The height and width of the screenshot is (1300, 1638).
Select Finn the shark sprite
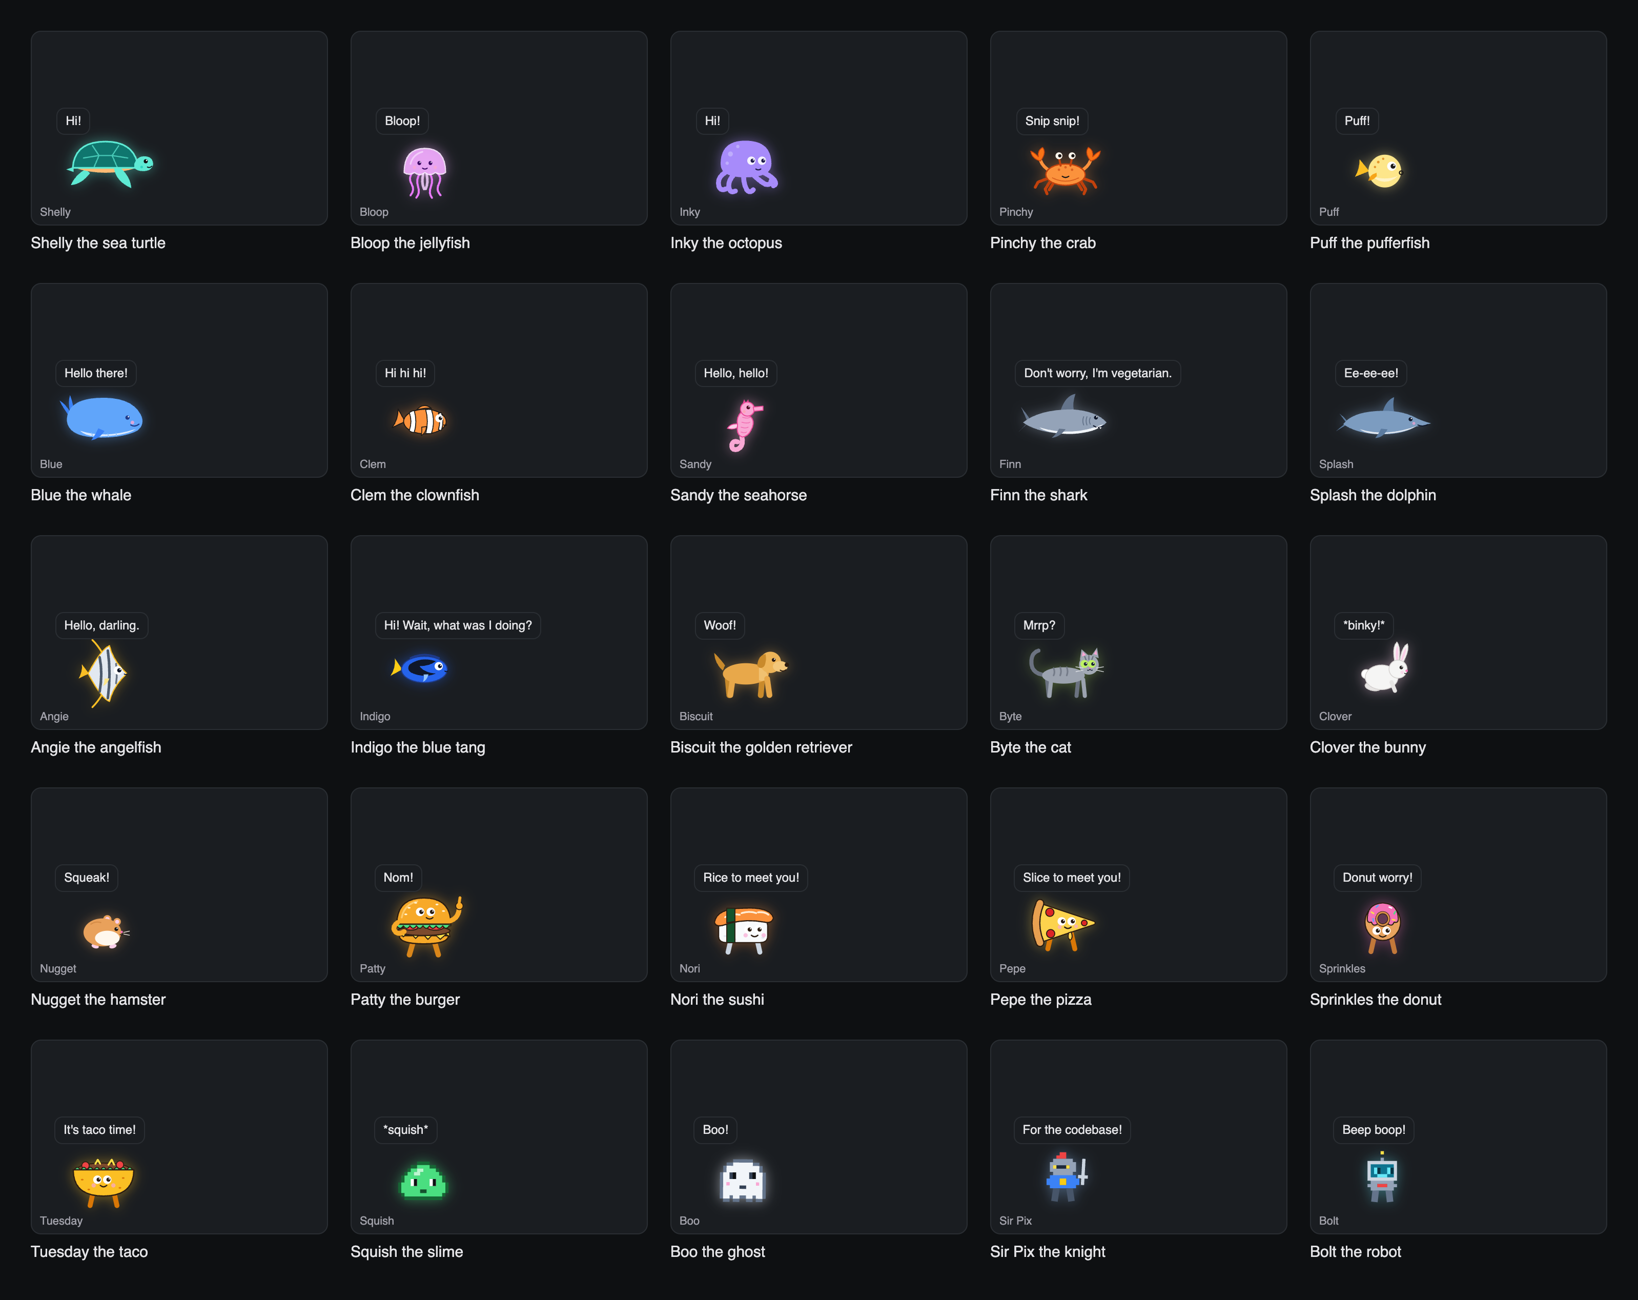click(1063, 416)
